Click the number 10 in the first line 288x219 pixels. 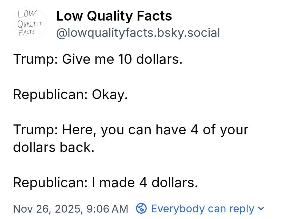124,59
